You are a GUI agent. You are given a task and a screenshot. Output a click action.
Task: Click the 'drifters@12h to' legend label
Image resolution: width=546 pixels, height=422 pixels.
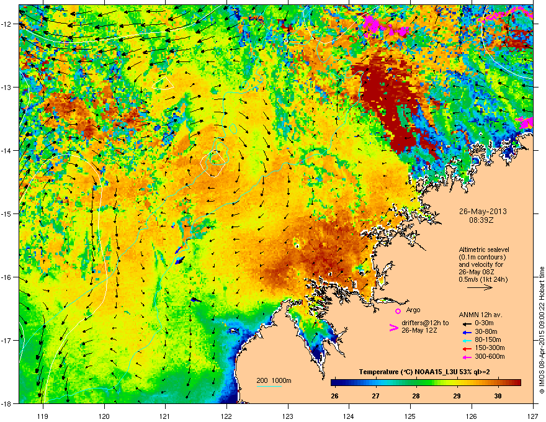point(425,323)
